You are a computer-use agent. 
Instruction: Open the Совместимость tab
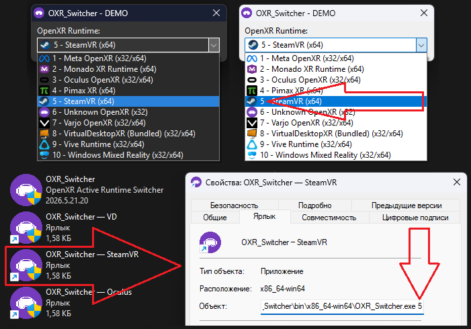329,218
